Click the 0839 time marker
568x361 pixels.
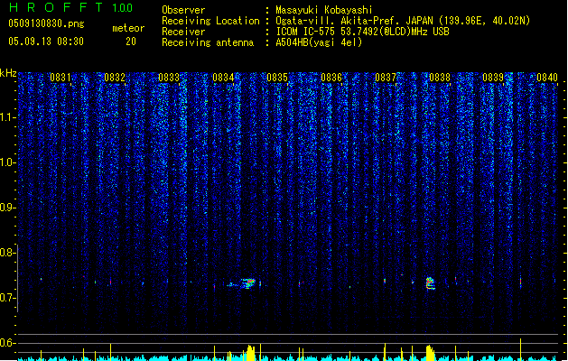493,78
